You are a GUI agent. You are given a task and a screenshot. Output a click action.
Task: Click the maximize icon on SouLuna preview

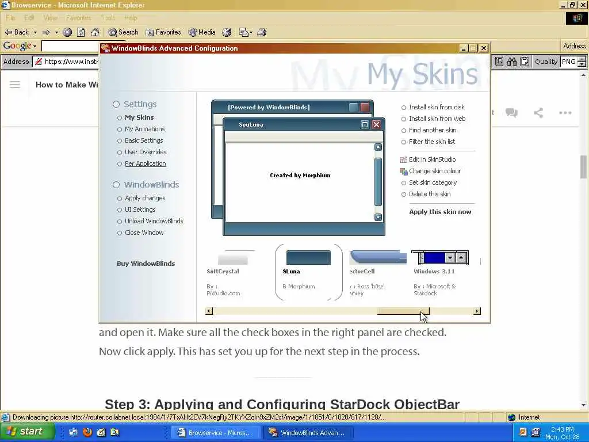click(x=364, y=124)
